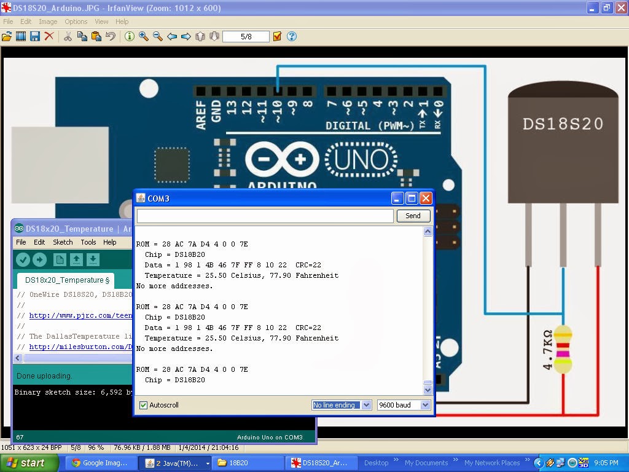Go to next image with the right arrow icon
This screenshot has width=629, height=472.
point(186,36)
